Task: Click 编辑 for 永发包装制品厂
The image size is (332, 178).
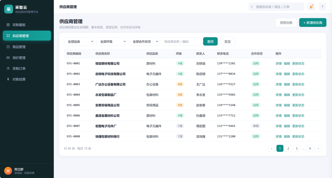Action: point(287,95)
